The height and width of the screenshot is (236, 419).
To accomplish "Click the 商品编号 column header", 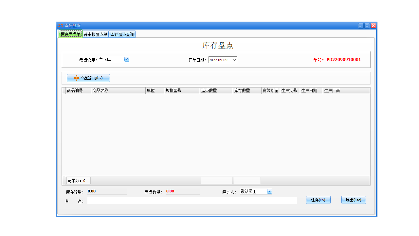I will (78, 90).
